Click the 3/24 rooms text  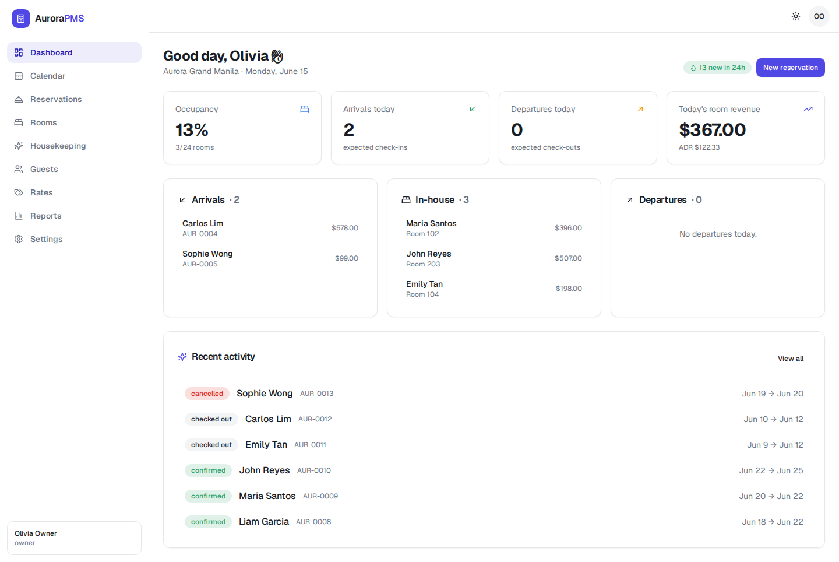coord(195,147)
